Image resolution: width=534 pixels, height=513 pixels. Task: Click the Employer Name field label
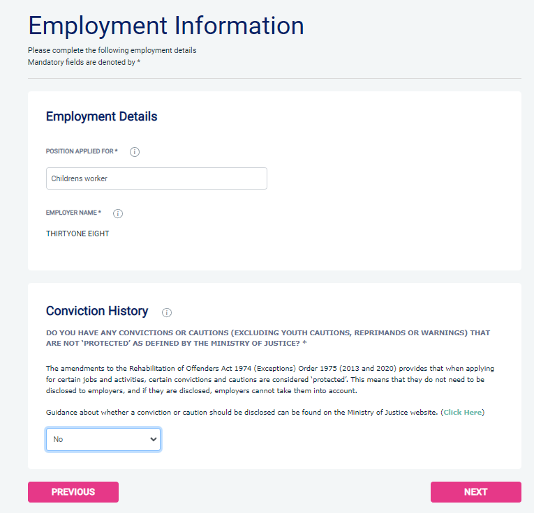(73, 213)
